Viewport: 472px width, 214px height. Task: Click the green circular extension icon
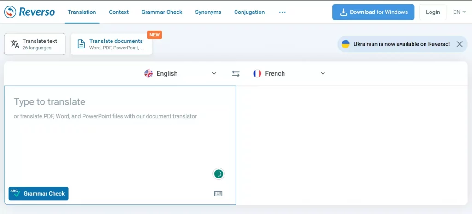point(218,174)
